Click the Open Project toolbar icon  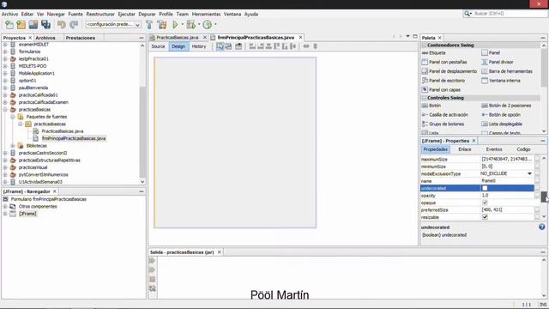pyautogui.click(x=33, y=25)
